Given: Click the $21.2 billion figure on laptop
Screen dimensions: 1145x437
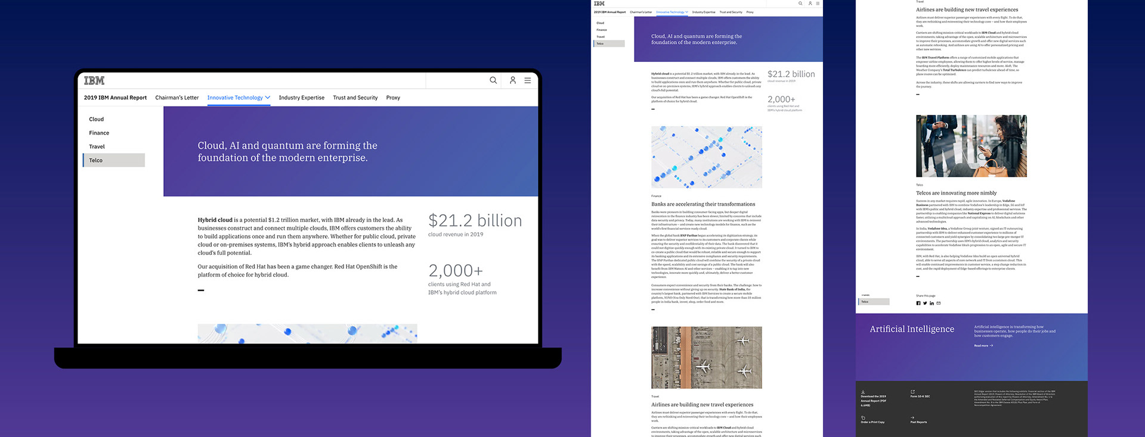Looking at the screenshot, I should pos(475,221).
